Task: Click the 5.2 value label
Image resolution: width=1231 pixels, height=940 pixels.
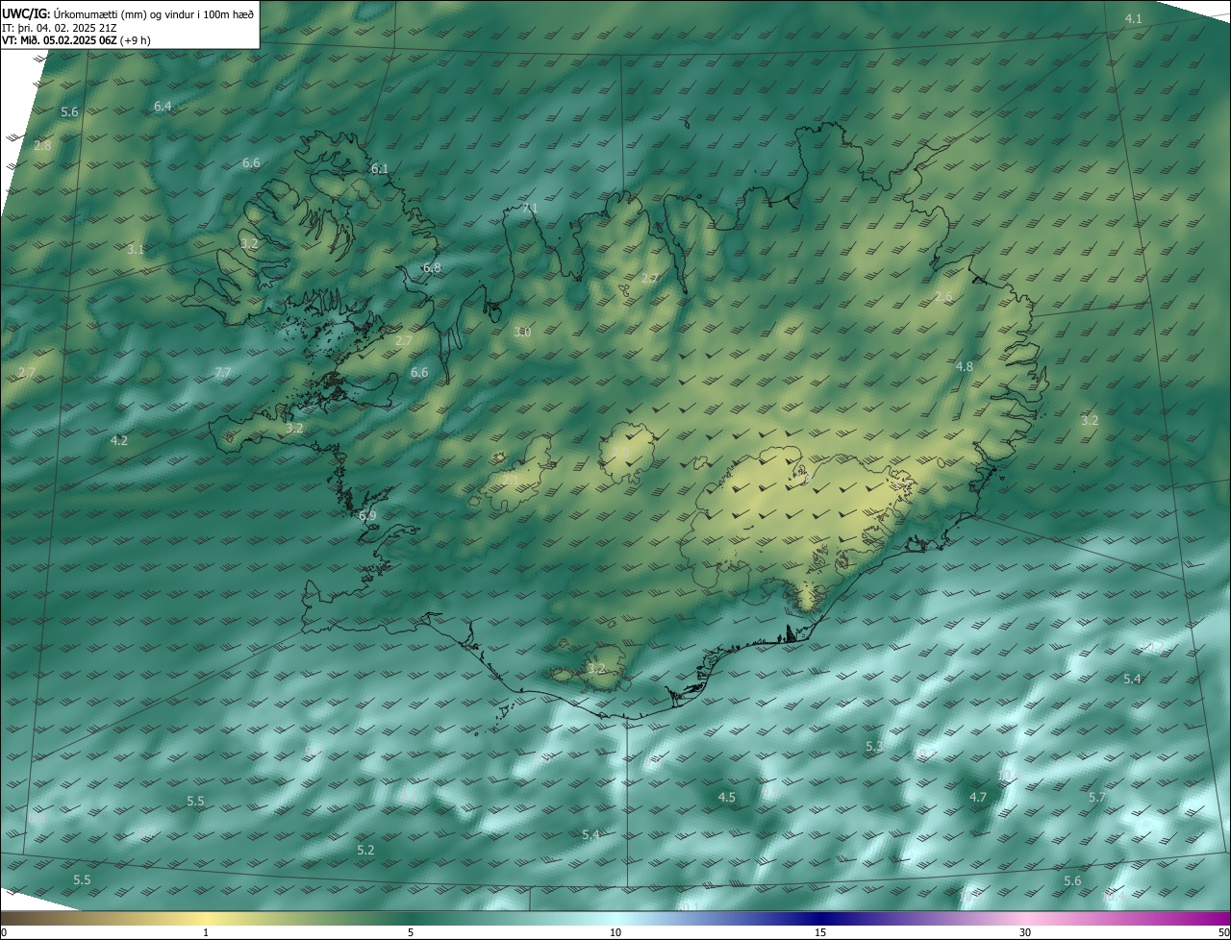Action: coord(365,851)
